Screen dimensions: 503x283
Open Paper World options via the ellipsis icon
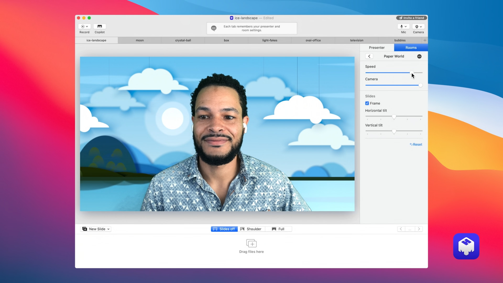pos(419,56)
